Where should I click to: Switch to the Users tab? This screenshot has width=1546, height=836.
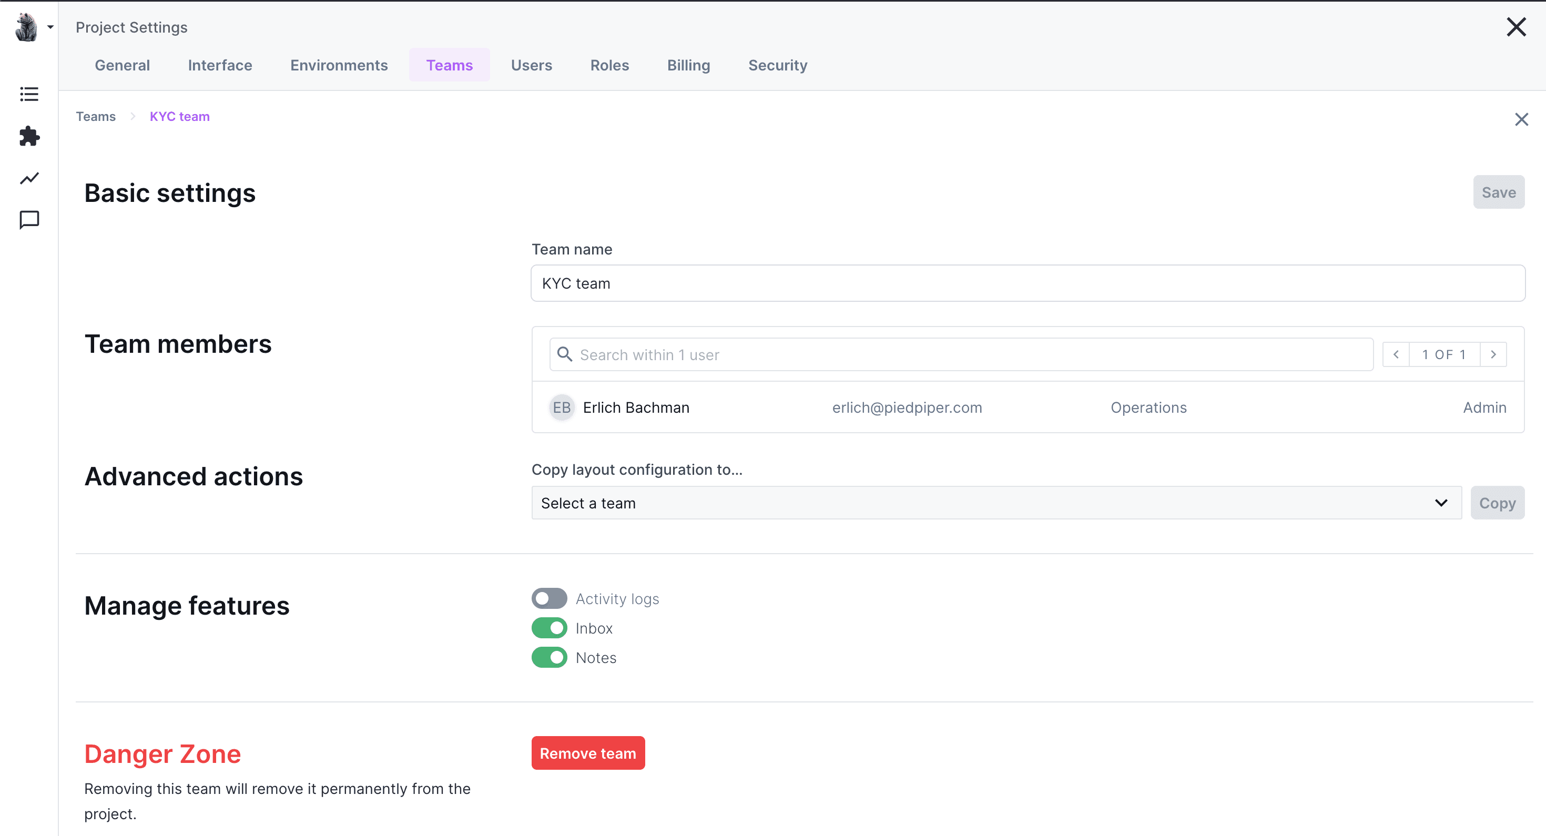[x=531, y=65]
